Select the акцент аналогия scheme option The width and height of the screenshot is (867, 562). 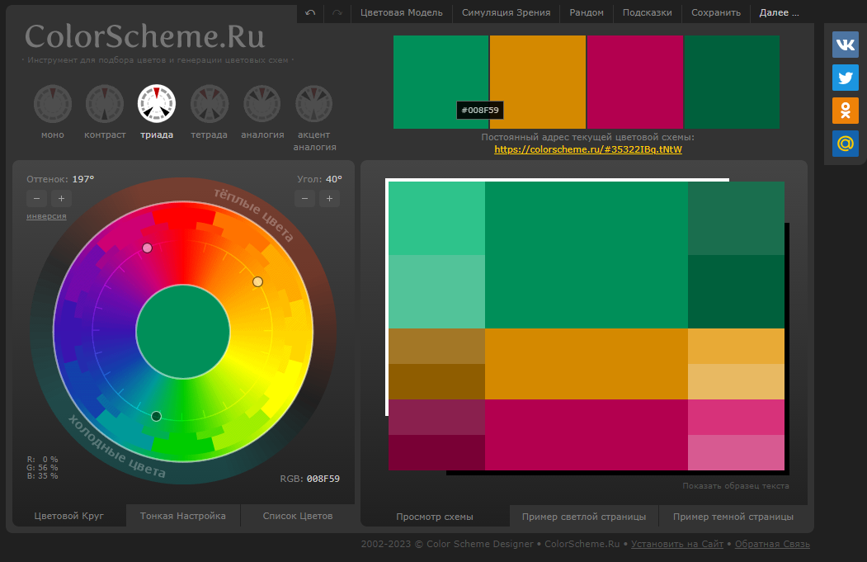(314, 104)
